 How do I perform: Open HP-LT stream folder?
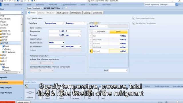coord(5,40)
